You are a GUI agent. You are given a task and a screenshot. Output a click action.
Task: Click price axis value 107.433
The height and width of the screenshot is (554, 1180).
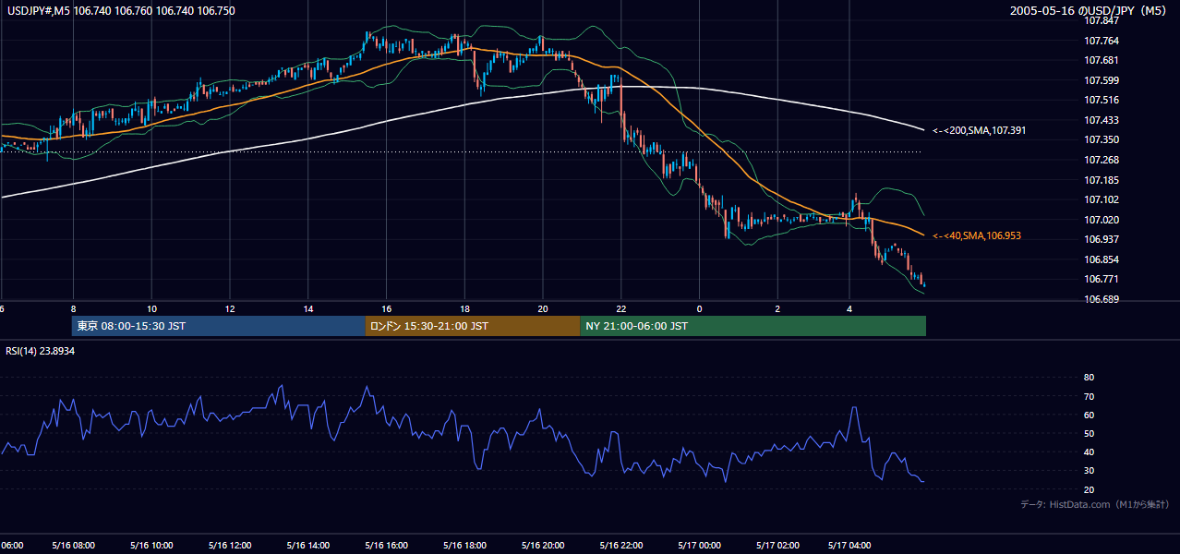pos(1102,120)
